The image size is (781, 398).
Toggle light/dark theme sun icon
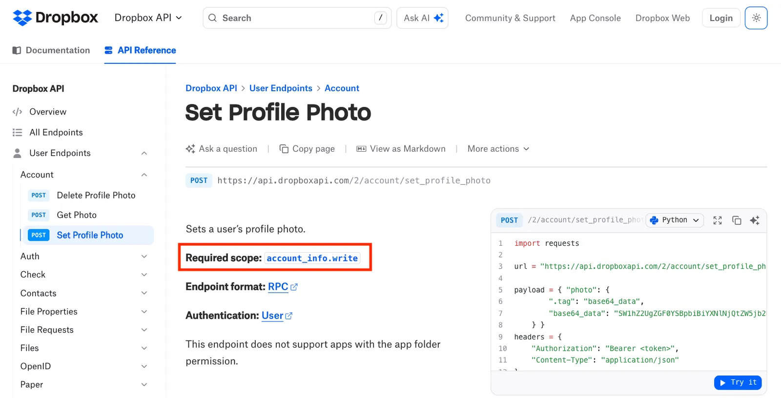(756, 18)
